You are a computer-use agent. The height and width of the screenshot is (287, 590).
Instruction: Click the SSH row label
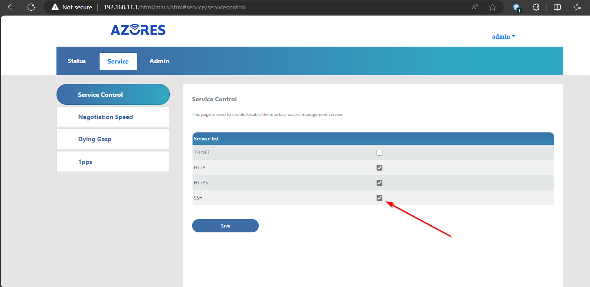point(198,198)
